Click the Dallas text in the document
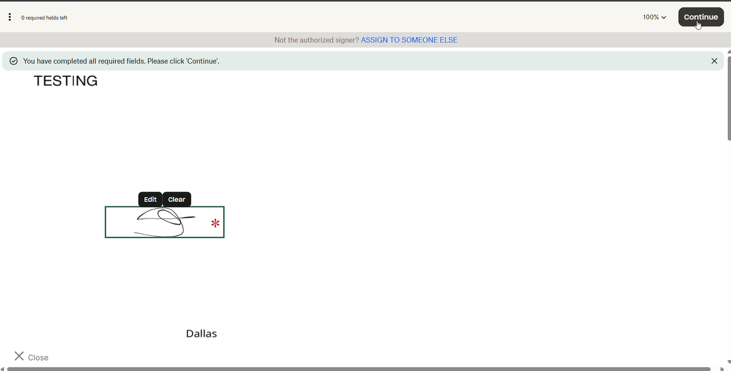The height and width of the screenshot is (371, 731). (x=201, y=334)
